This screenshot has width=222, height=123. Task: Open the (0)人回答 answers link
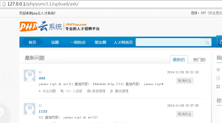point(71,91)
